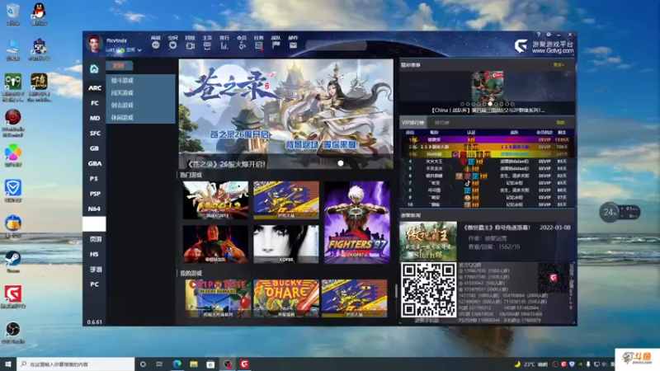Screen dimensions: 660x371
Task: Open the 邮件 mail envelope icon
Action: click(x=294, y=45)
